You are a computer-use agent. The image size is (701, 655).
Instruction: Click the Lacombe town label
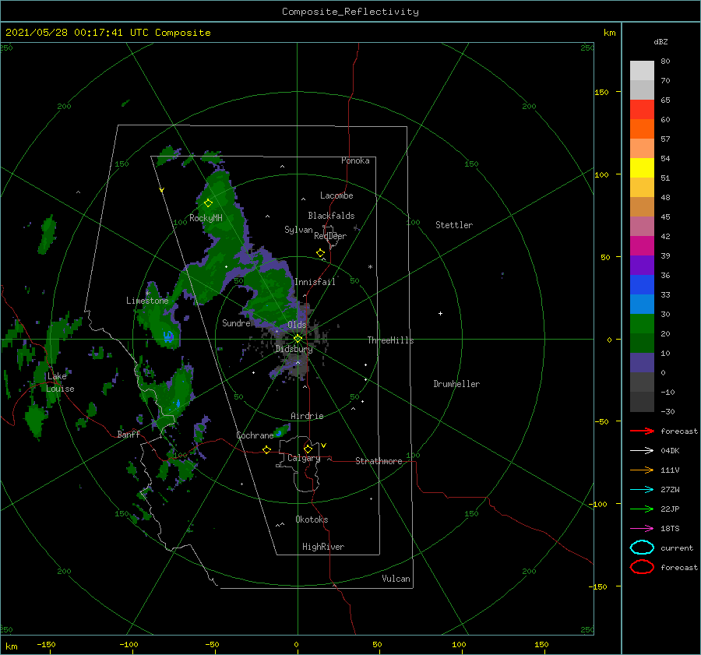336,195
